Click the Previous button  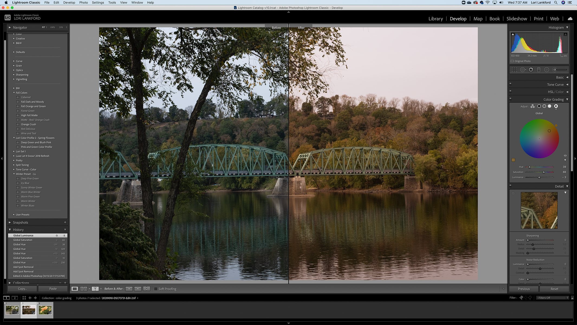click(524, 289)
